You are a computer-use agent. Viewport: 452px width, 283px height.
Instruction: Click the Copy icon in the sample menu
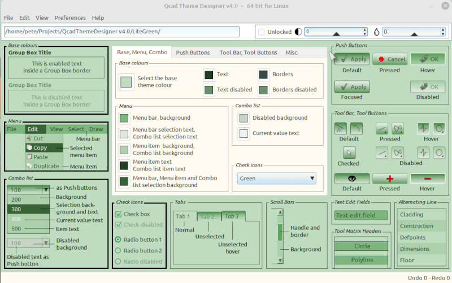tap(29, 147)
